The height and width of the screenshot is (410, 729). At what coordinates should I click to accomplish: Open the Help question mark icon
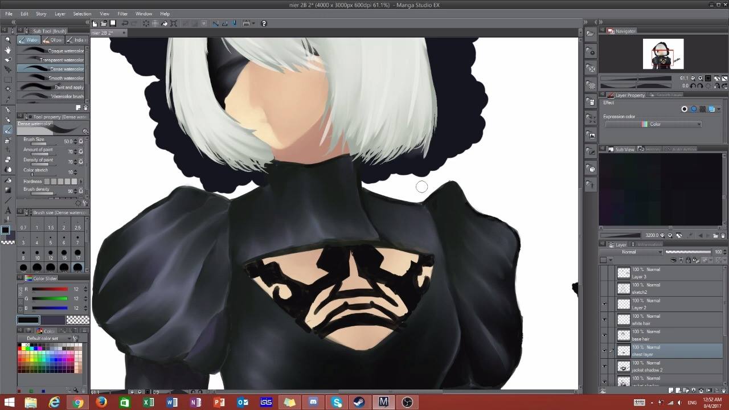(x=264, y=23)
